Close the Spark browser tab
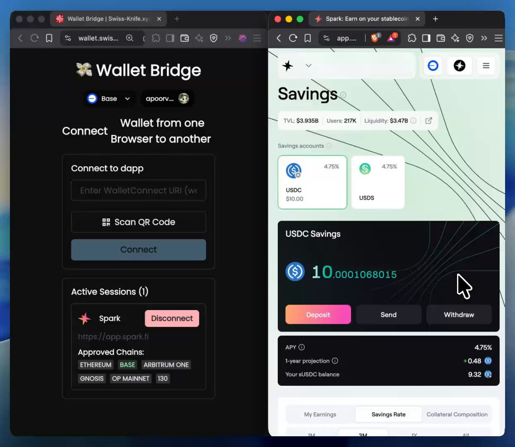 417,19
